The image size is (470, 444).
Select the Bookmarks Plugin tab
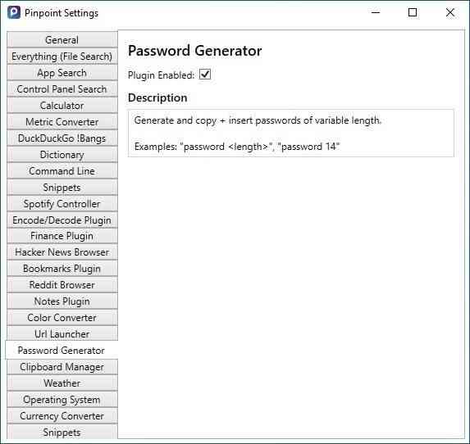click(x=62, y=269)
